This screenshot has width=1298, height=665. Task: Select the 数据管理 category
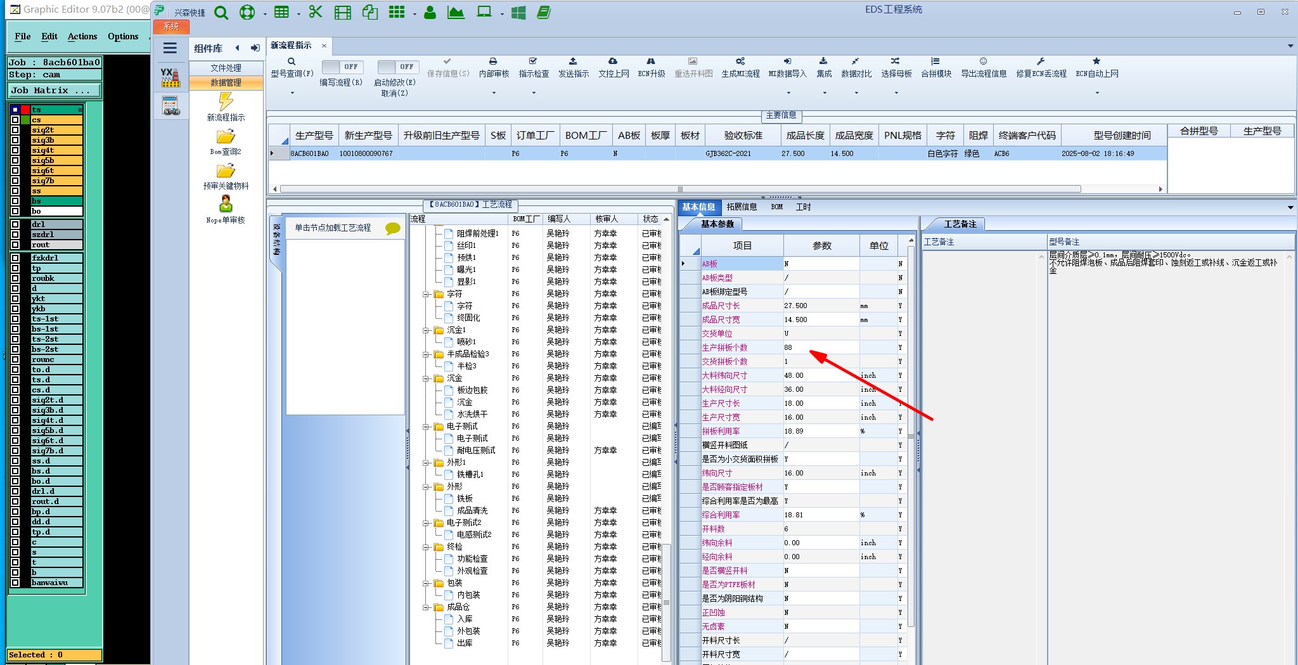(x=226, y=82)
